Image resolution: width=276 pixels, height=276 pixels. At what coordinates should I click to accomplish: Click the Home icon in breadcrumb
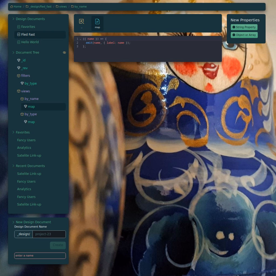tap(11, 7)
